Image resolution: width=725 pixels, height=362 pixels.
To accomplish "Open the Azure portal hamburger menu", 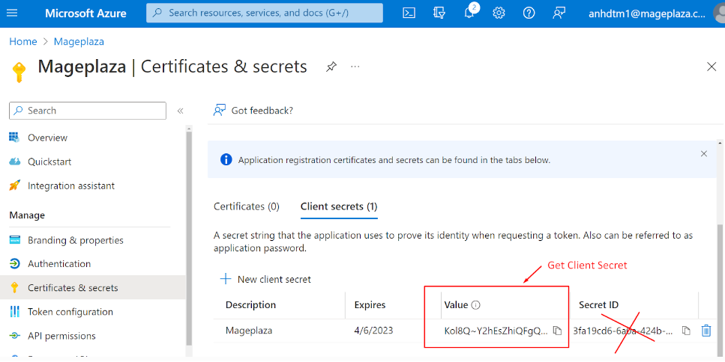I will [x=15, y=13].
